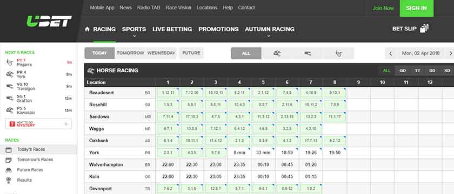454x194 pixels.
Task: Open the Contact link
Action: 246,8
